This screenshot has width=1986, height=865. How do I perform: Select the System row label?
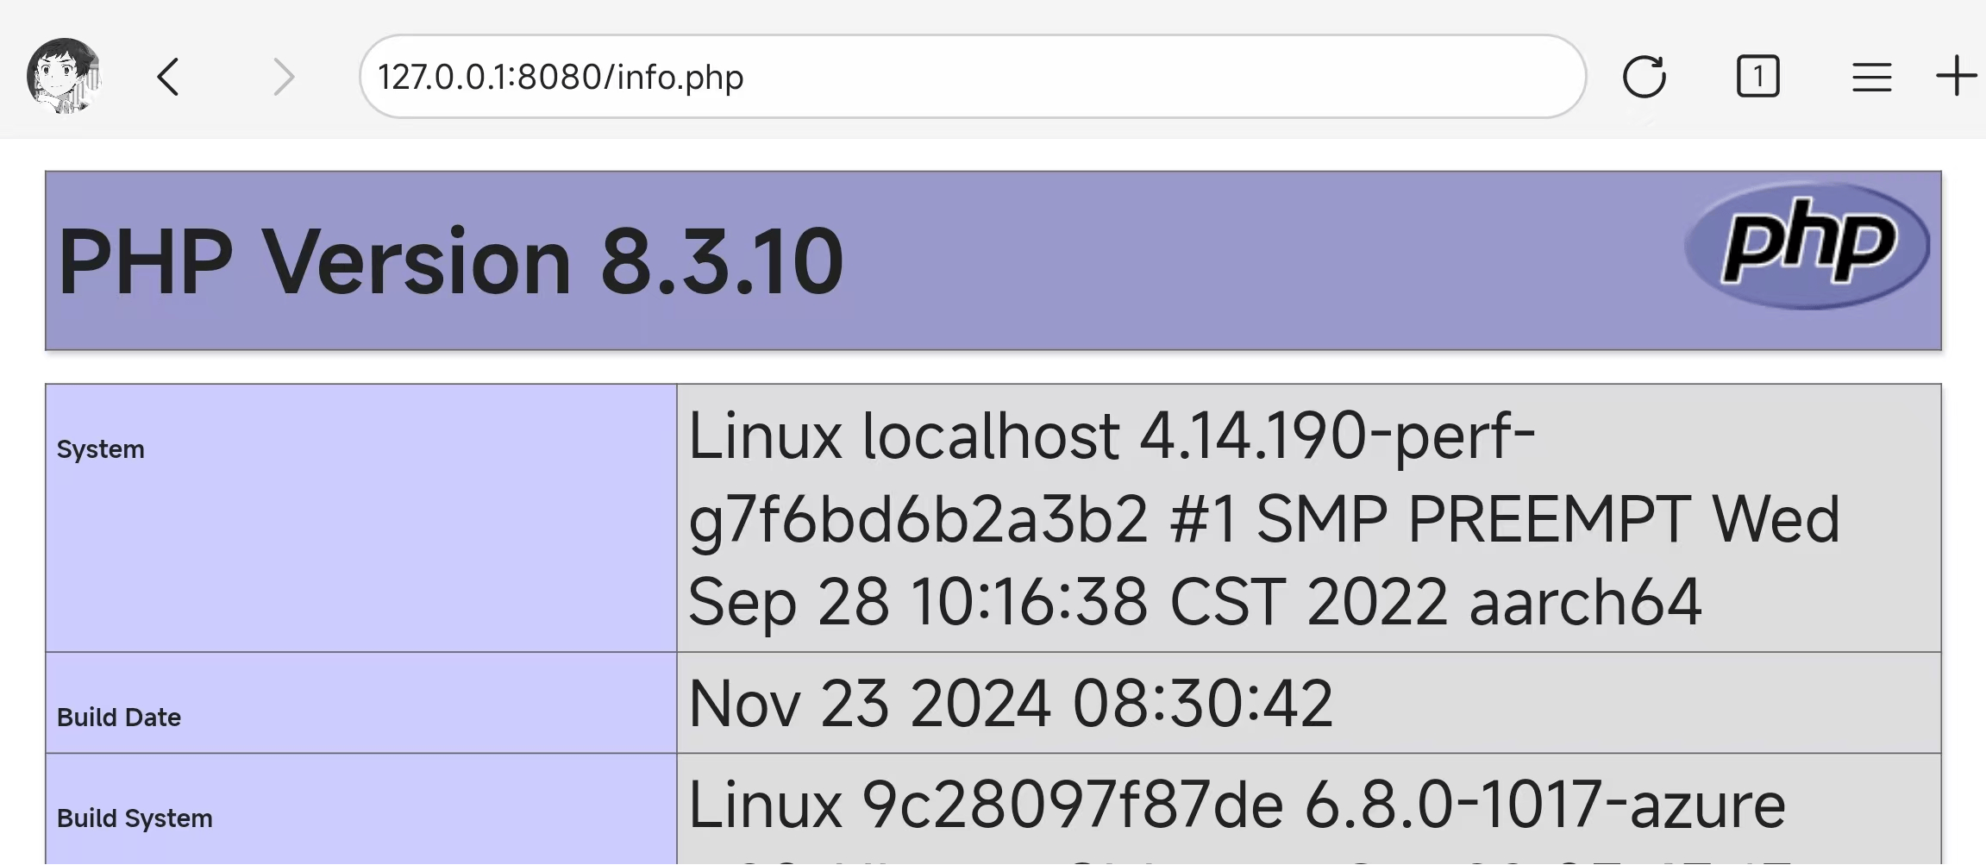[x=101, y=449]
